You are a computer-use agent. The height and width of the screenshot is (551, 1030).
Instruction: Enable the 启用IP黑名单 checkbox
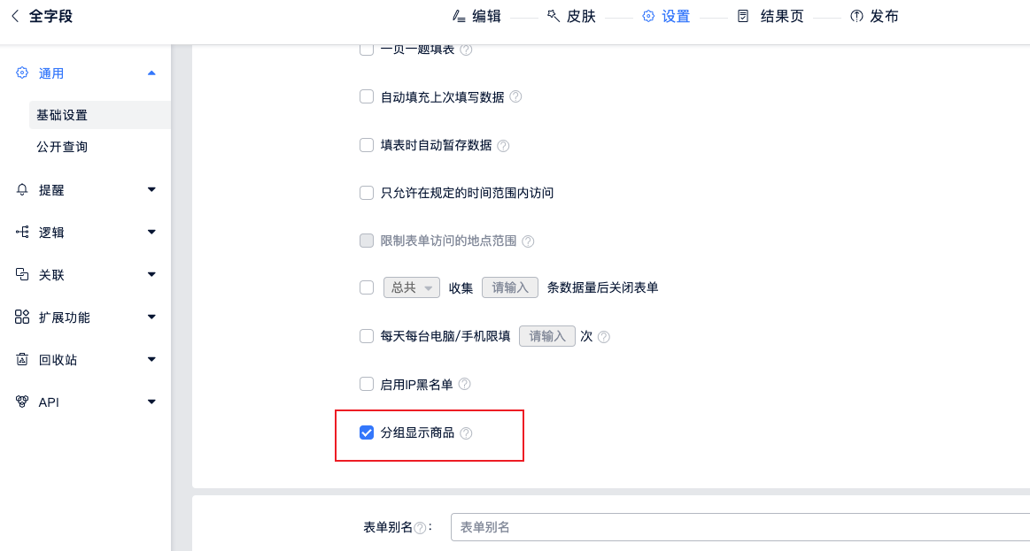(x=367, y=384)
